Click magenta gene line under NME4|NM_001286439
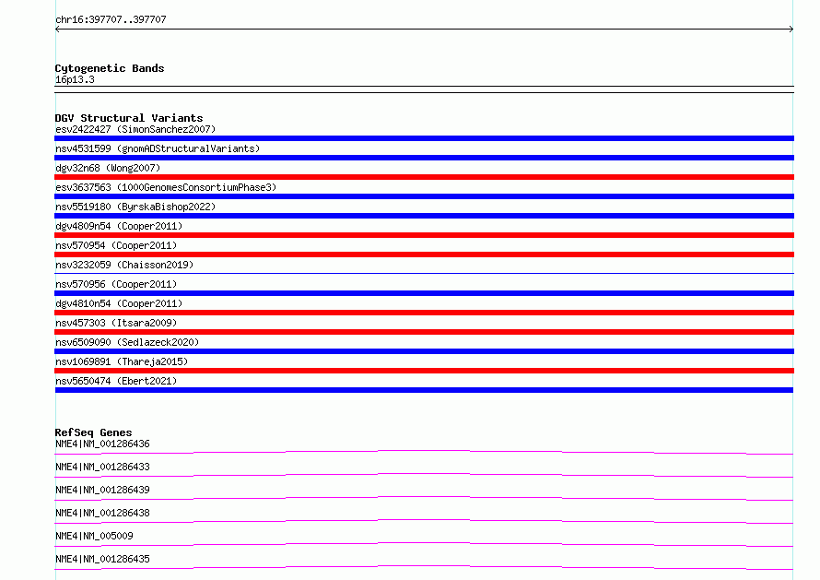The height and width of the screenshot is (580, 820). [x=424, y=498]
